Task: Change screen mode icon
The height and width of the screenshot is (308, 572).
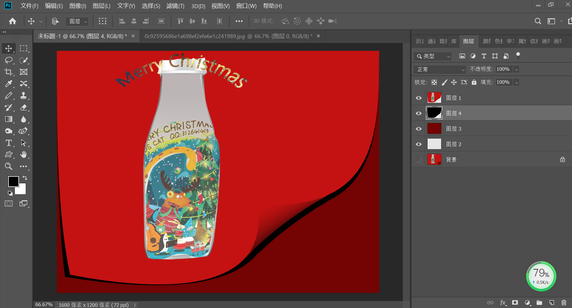Action: (24, 204)
